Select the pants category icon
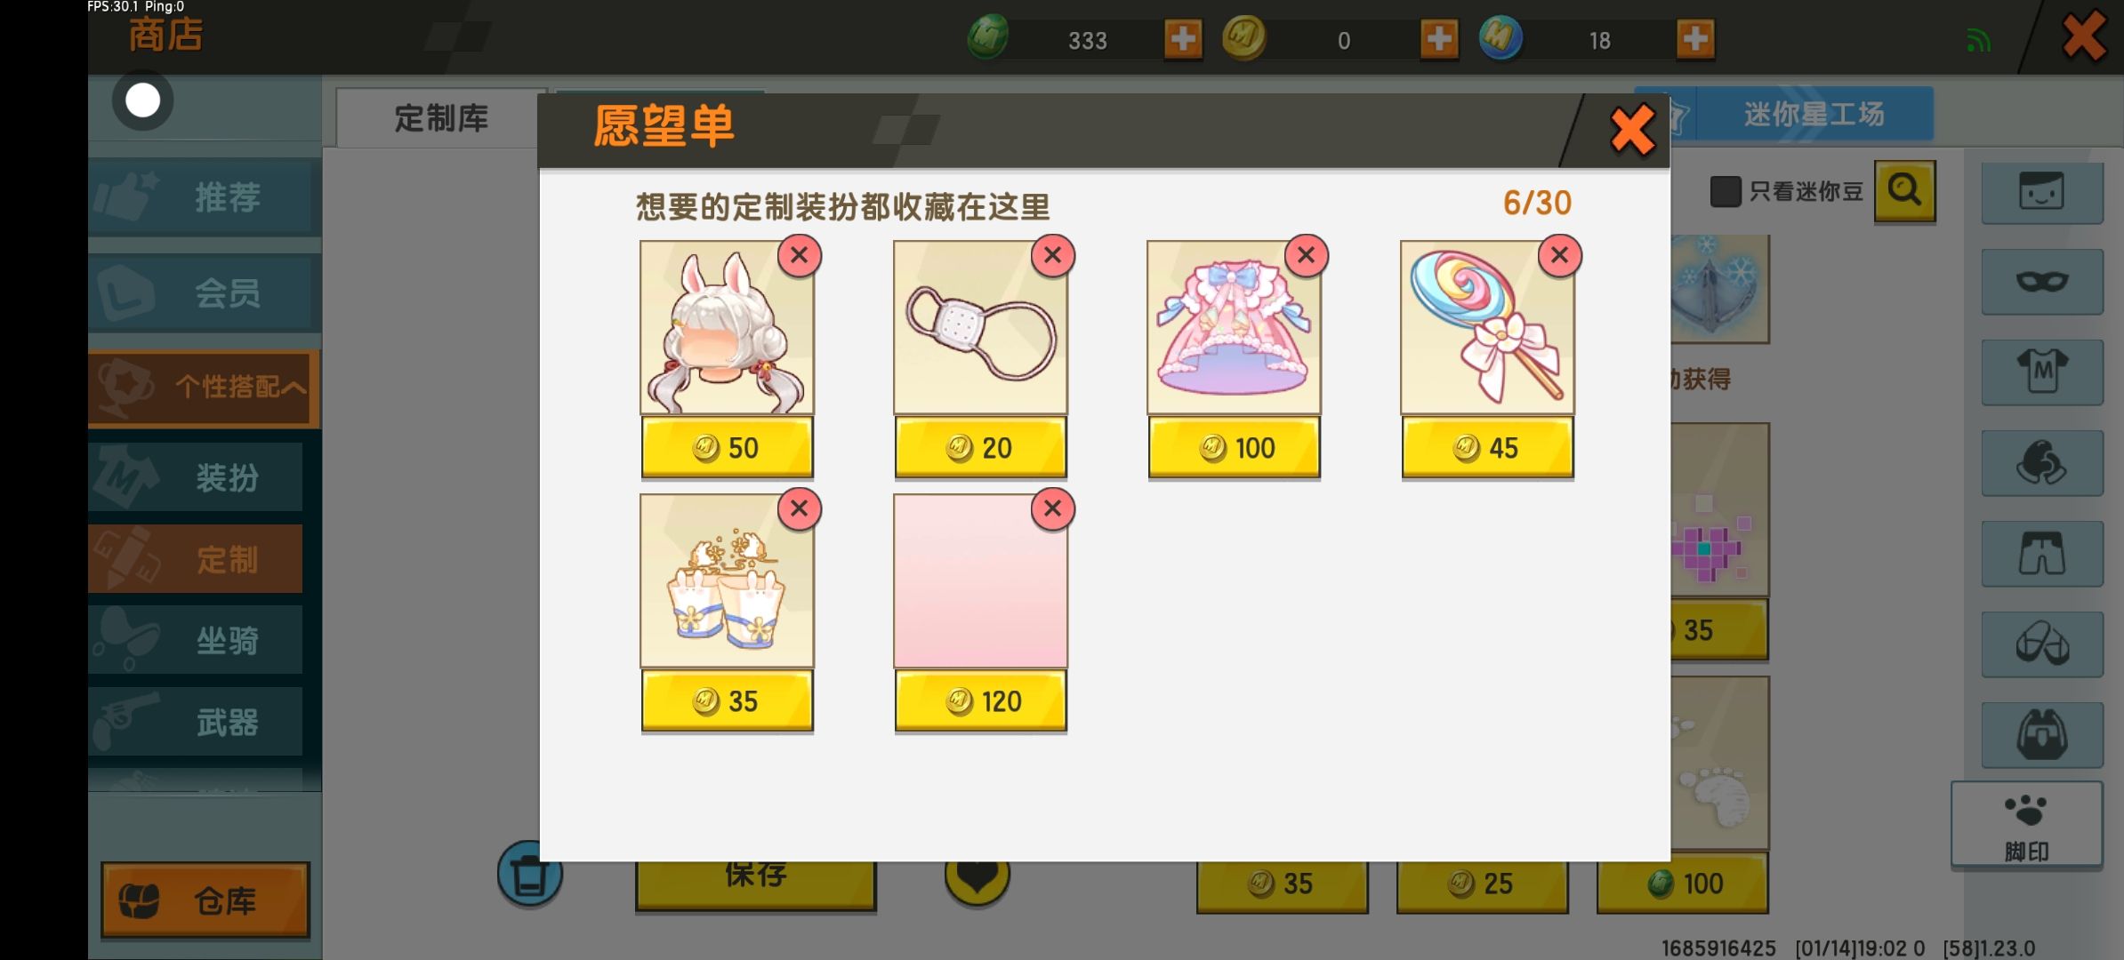Viewport: 2124px width, 960px height. (2042, 553)
